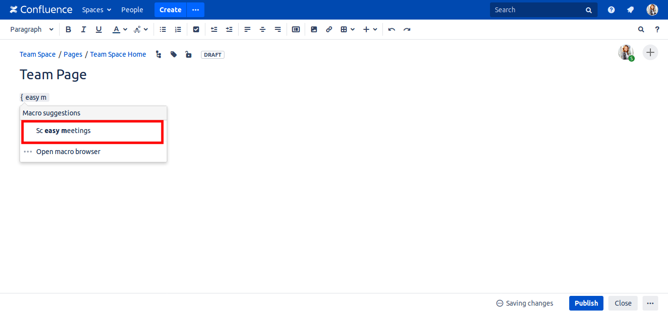Click the undo arrow icon
The height and width of the screenshot is (313, 668).
[x=392, y=29]
